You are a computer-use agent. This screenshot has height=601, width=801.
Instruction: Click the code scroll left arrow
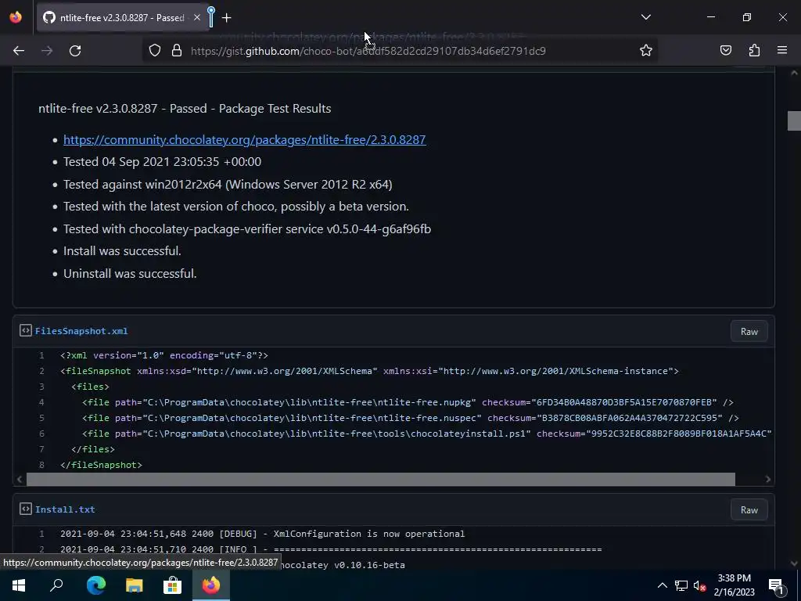coord(20,479)
